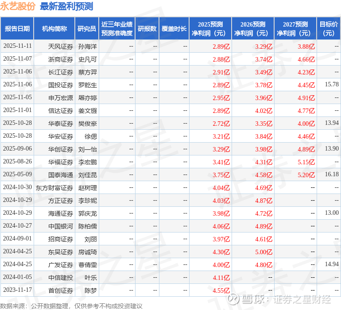Click 5.00亿 in 东吴证券 row
Screen dimensions: 341x310
click(263, 252)
